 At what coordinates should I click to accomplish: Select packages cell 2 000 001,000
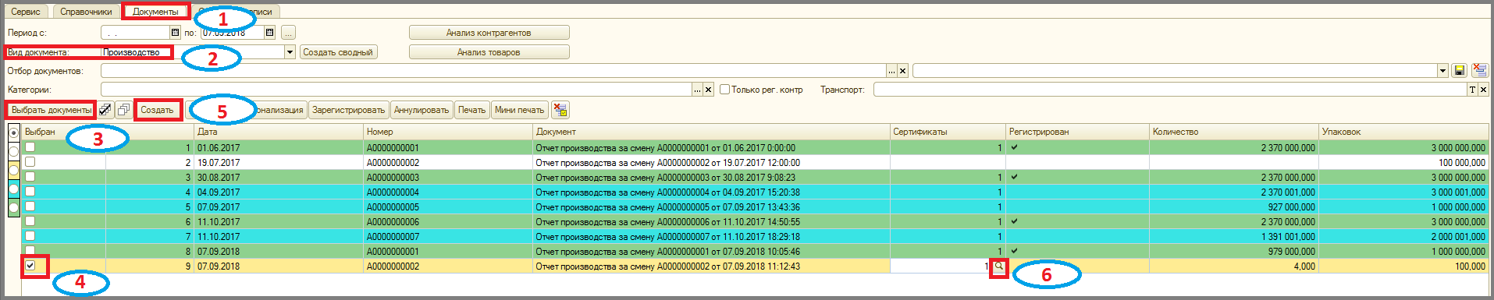(1403, 236)
